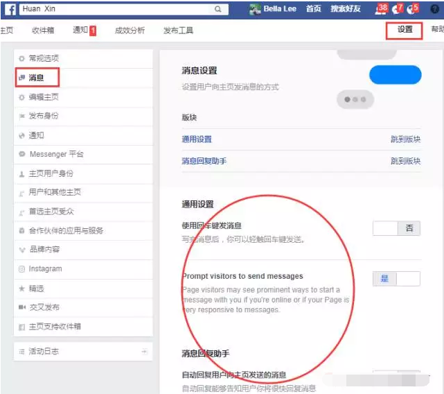The image size is (444, 394).
Task: Click globe icon beside sidebar 通知
Action: [21, 135]
